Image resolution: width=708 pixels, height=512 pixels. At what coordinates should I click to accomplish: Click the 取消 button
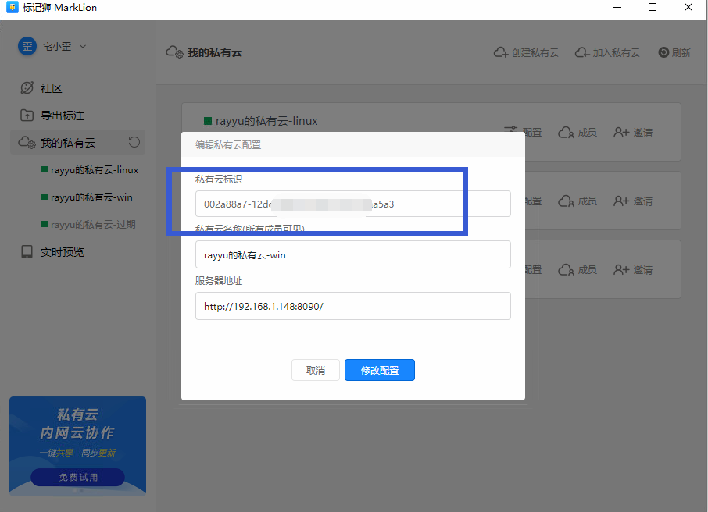316,371
